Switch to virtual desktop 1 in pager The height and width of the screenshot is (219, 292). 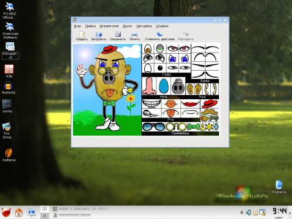[x=44, y=209]
